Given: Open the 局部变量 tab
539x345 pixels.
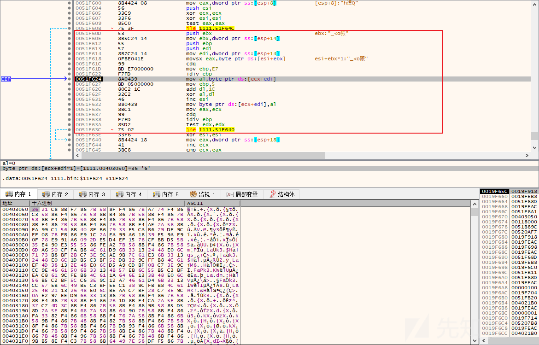Looking at the screenshot, I should [242, 194].
